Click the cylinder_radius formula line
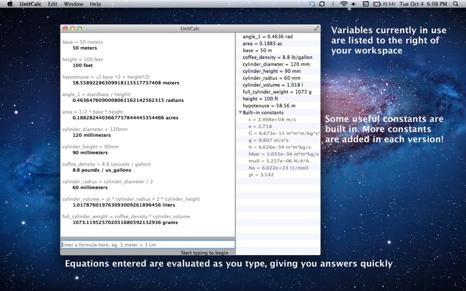This screenshot has width=466, height=291. [x=107, y=182]
